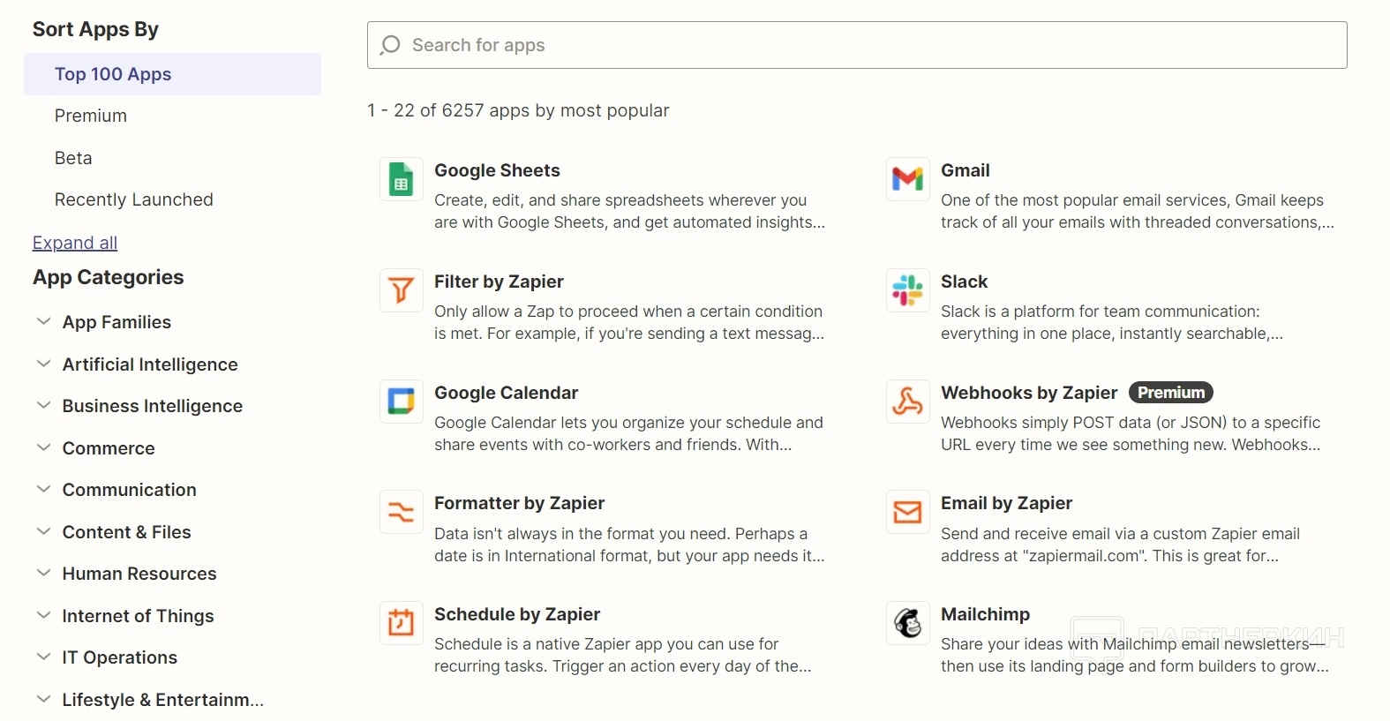Image resolution: width=1390 pixels, height=721 pixels.
Task: Expand the Commerce category chevron
Action: tap(43, 447)
